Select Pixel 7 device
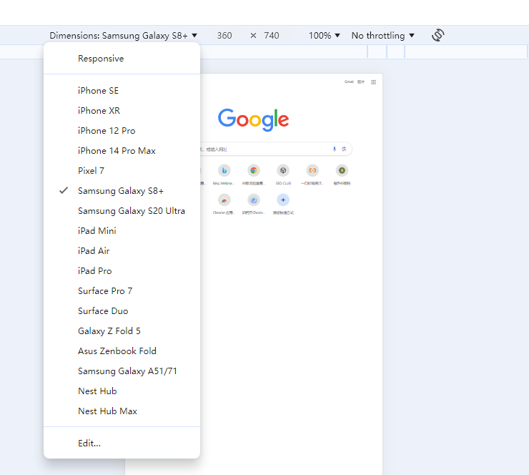 [x=122, y=170]
